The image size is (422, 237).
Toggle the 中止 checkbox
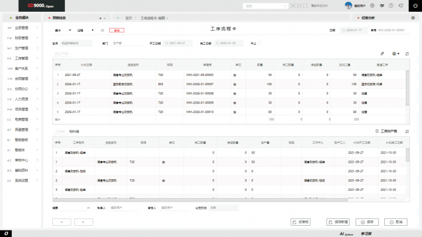pyautogui.click(x=260, y=43)
